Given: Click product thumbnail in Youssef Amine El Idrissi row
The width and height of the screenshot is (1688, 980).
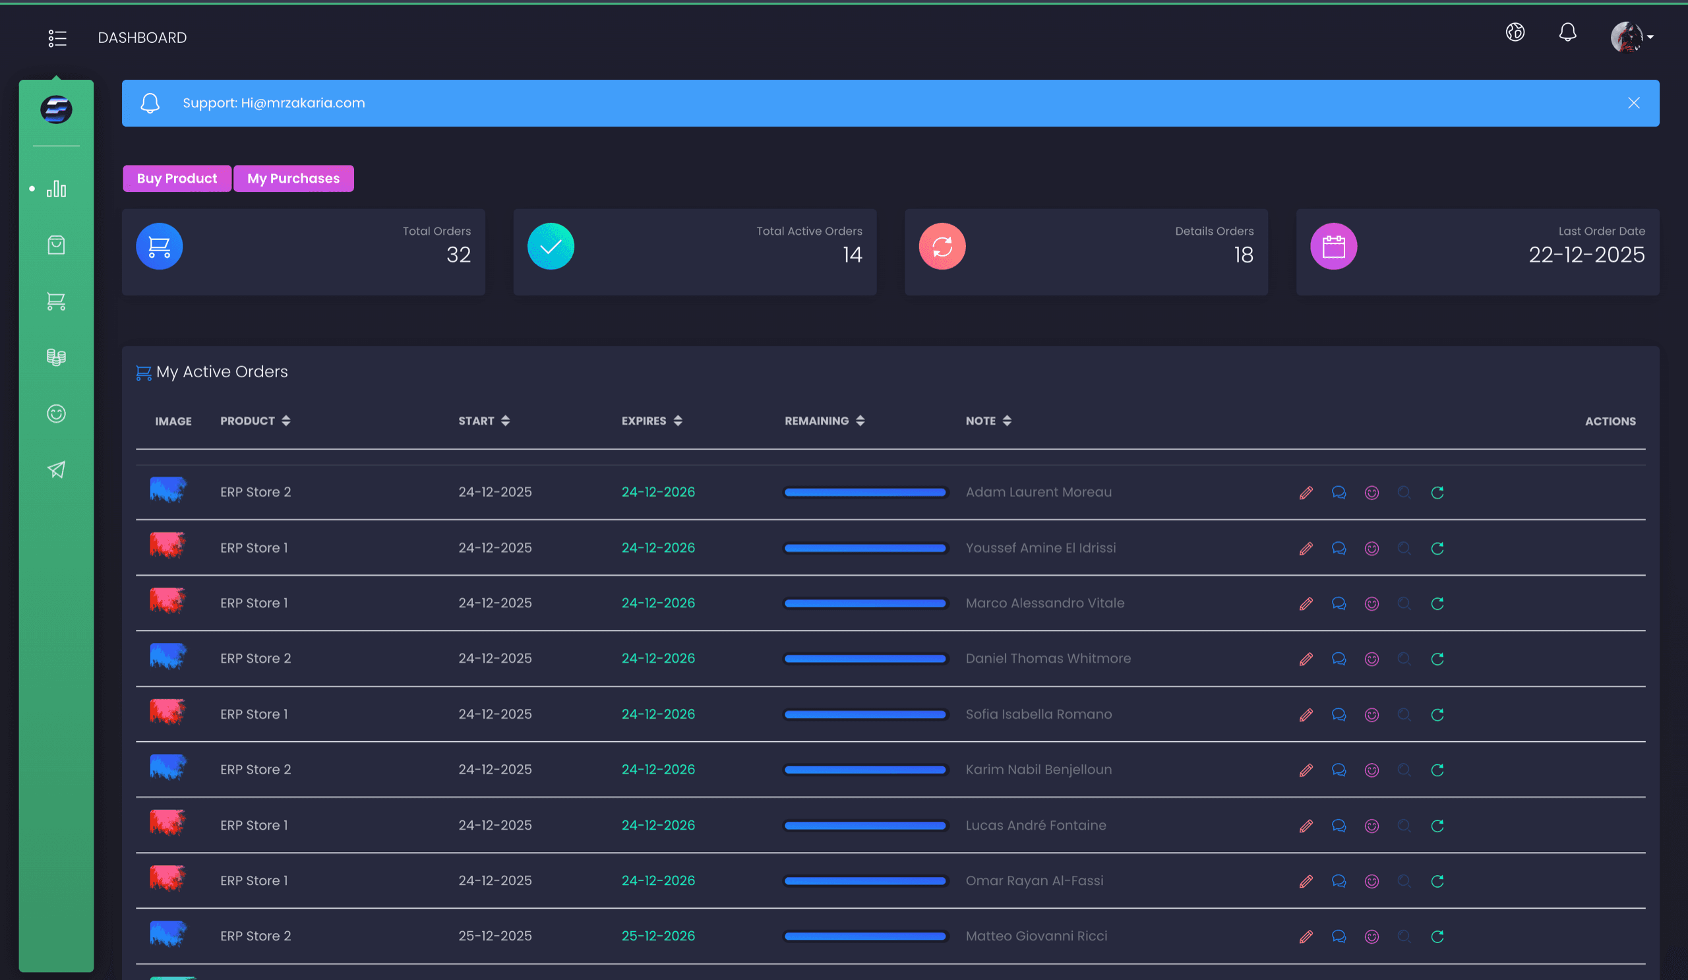Looking at the screenshot, I should [x=168, y=545].
